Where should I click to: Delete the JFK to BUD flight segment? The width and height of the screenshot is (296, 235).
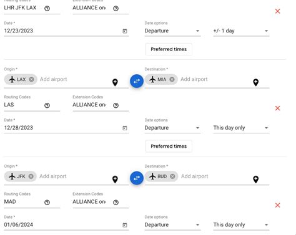[277, 205]
